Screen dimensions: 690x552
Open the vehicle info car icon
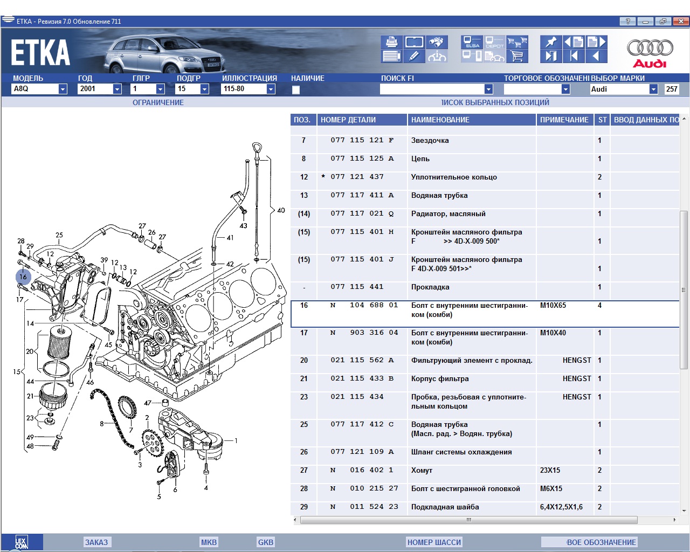click(437, 56)
